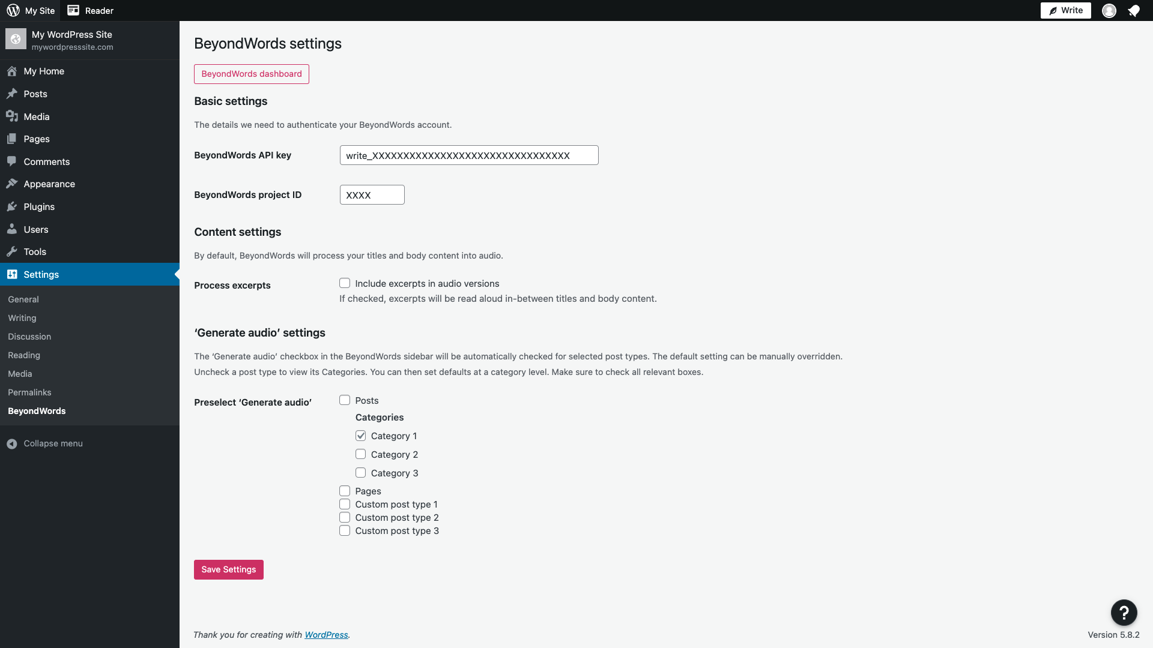Follow the WordPress footer link
Screen dimensions: 1153x648
pos(326,635)
